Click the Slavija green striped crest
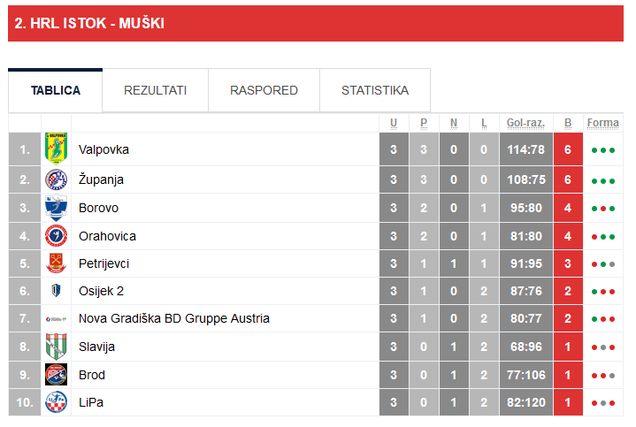The height and width of the screenshot is (427, 636). pyautogui.click(x=57, y=347)
